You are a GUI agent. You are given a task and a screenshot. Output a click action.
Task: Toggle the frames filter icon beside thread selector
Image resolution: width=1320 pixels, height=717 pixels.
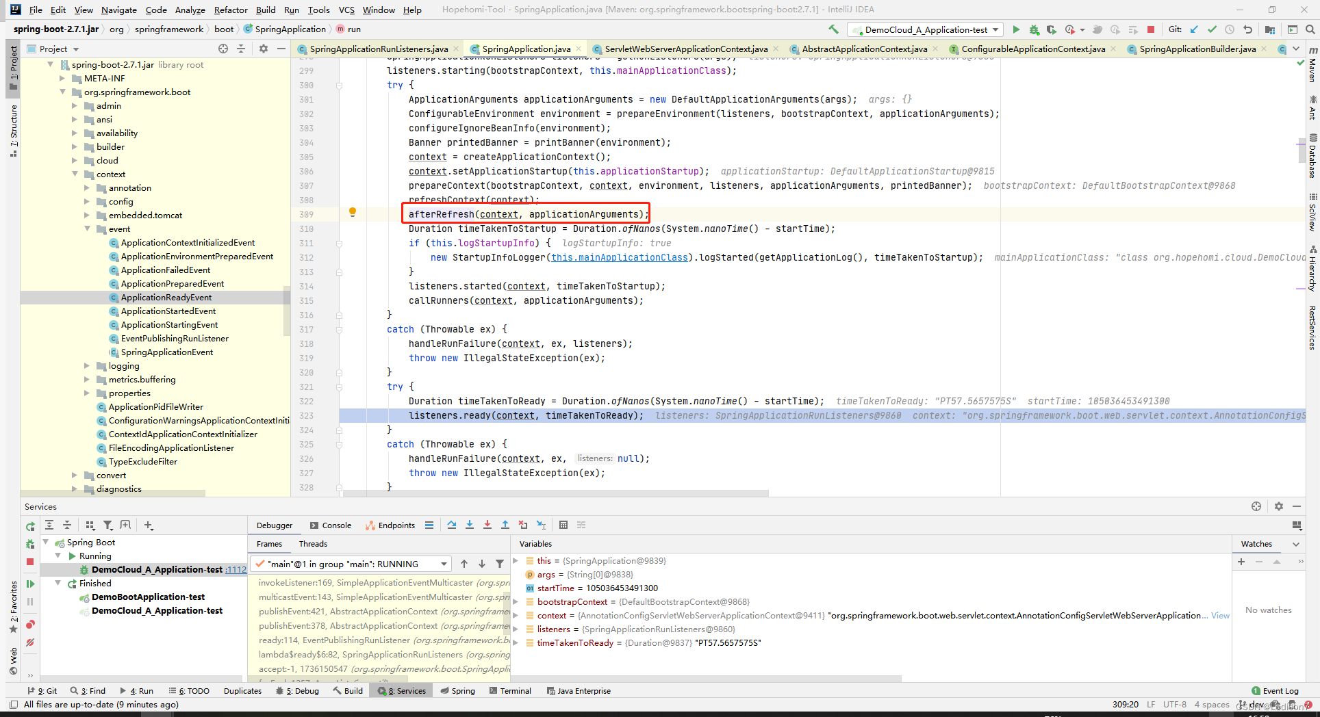pos(500,564)
